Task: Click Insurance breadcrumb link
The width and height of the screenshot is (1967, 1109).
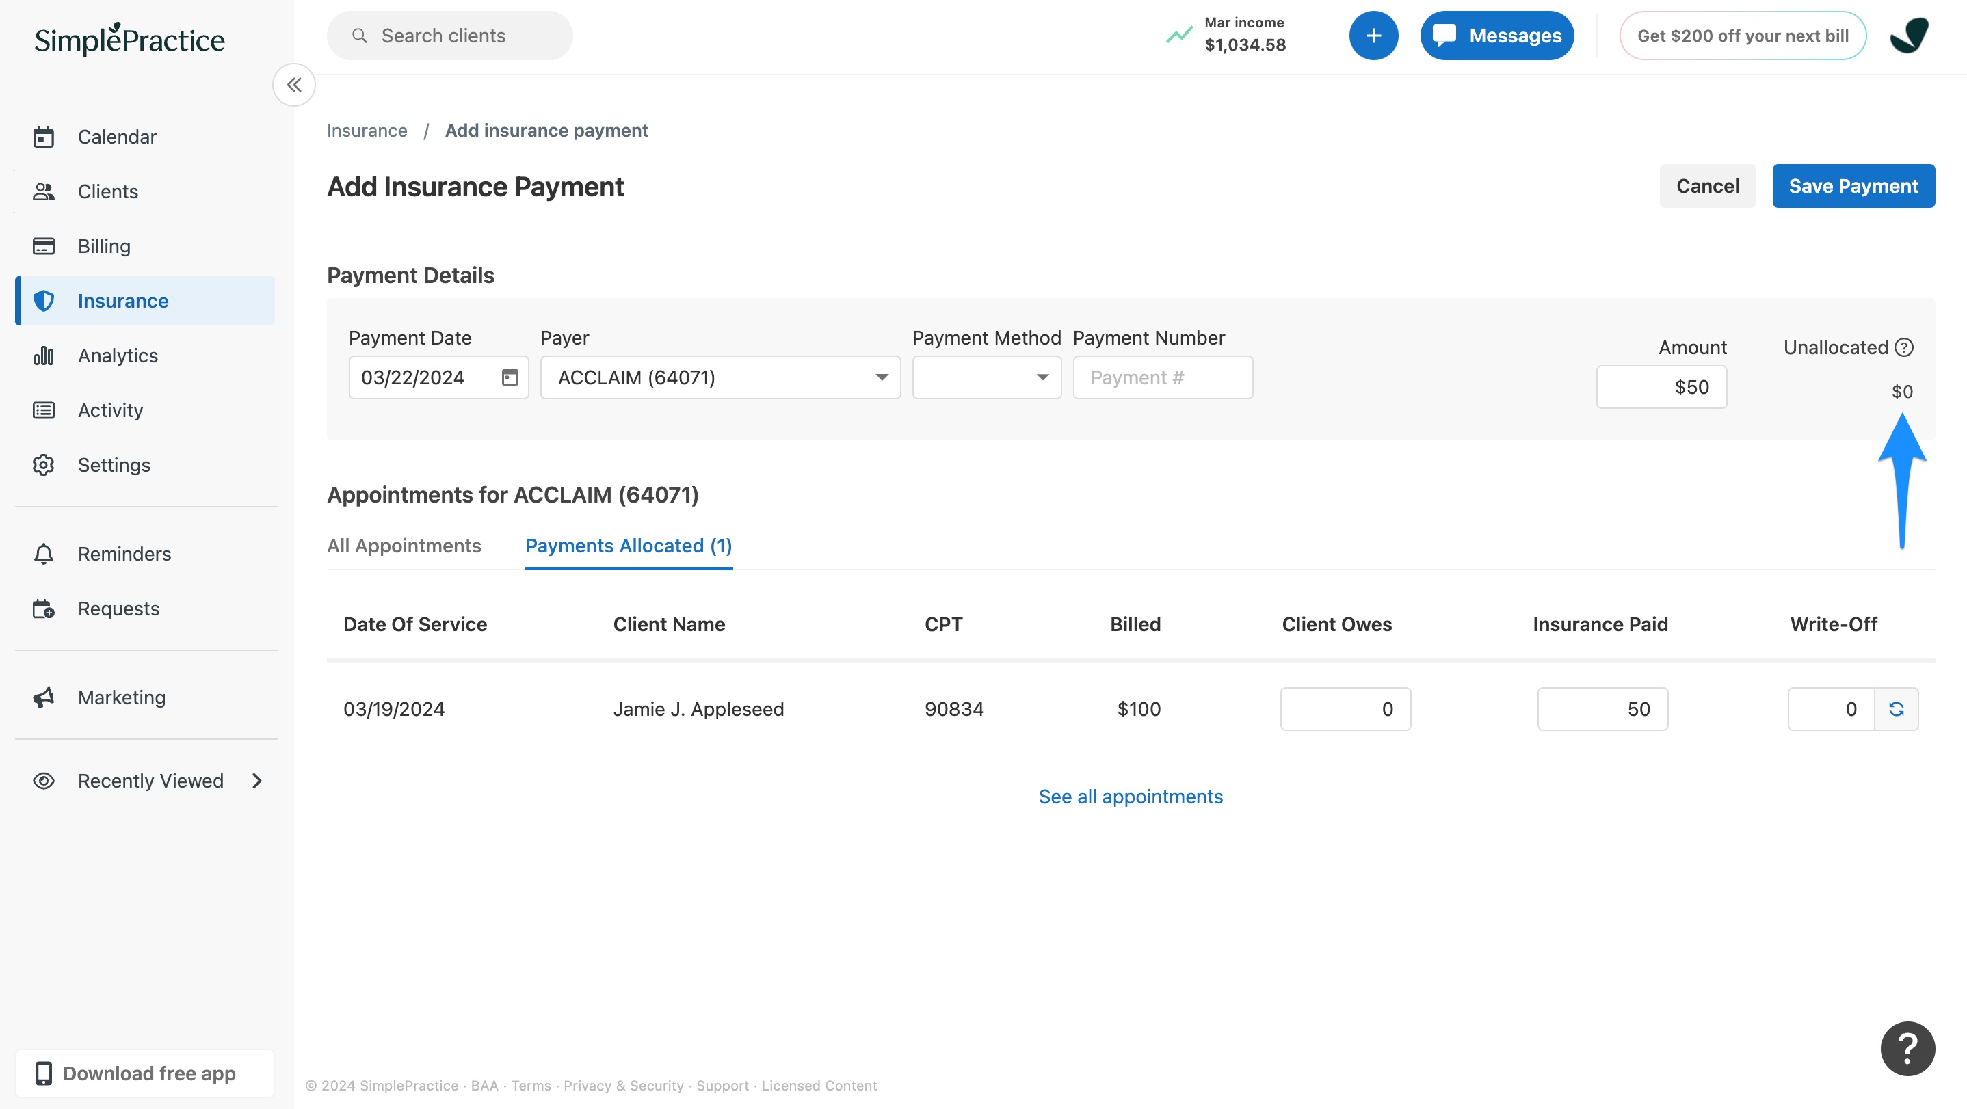Action: point(367,131)
